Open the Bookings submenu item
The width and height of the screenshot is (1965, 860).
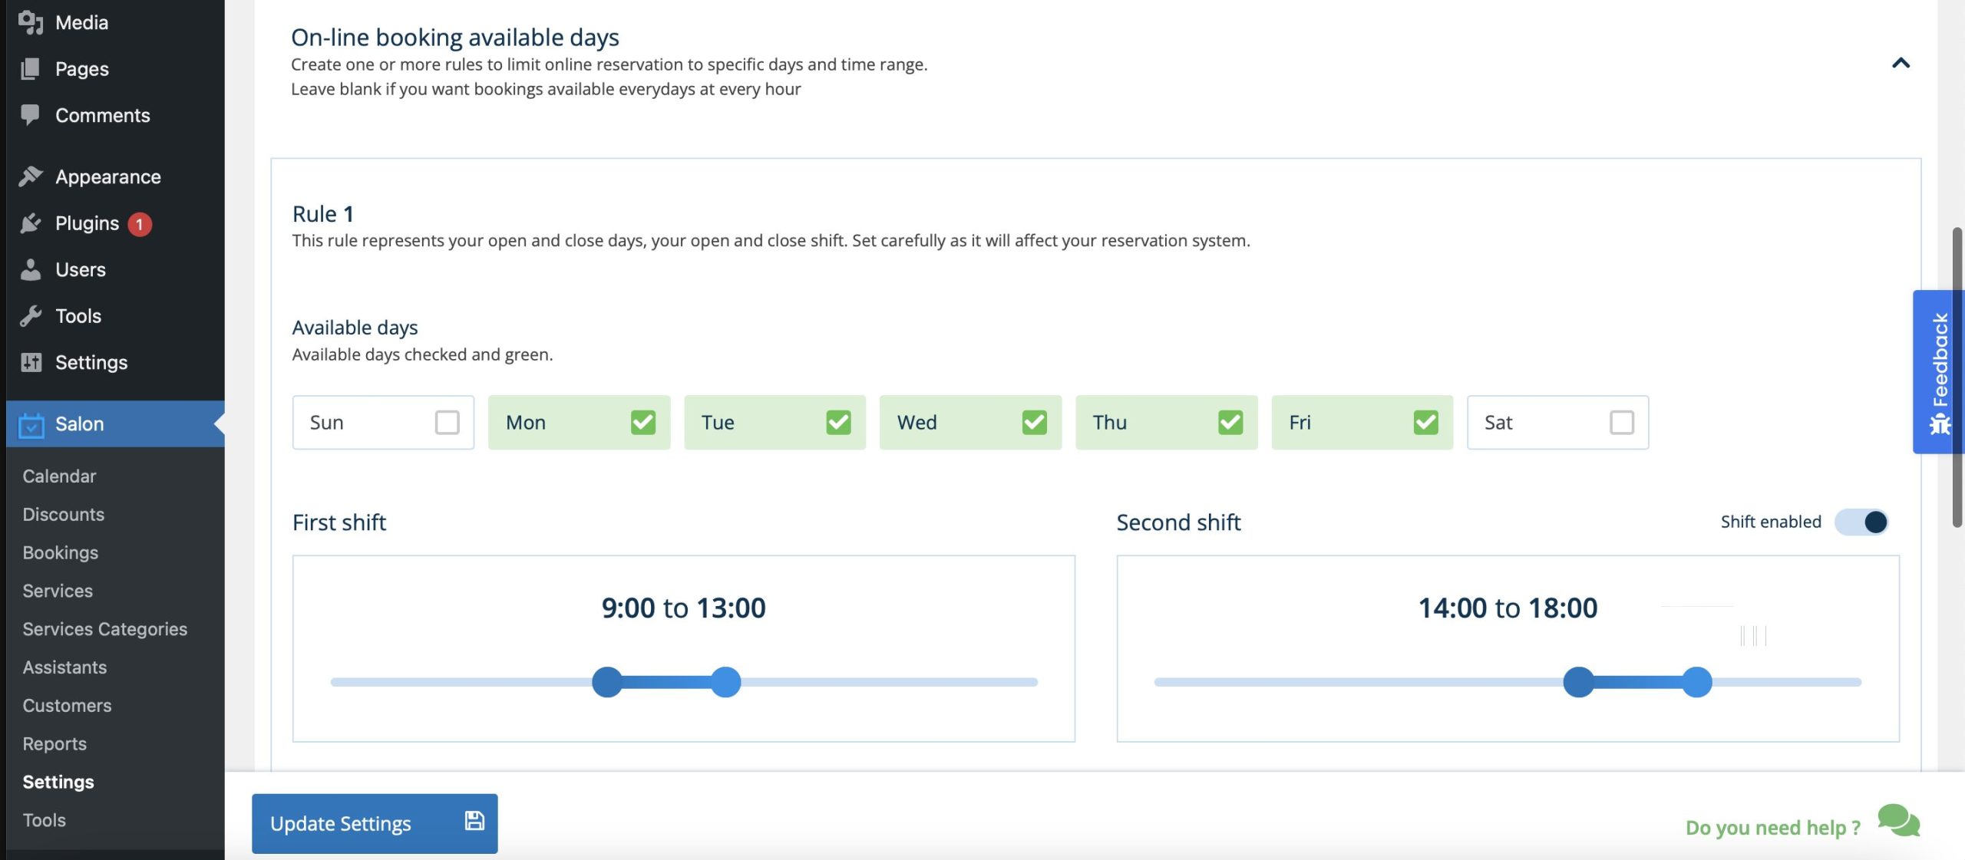(60, 552)
